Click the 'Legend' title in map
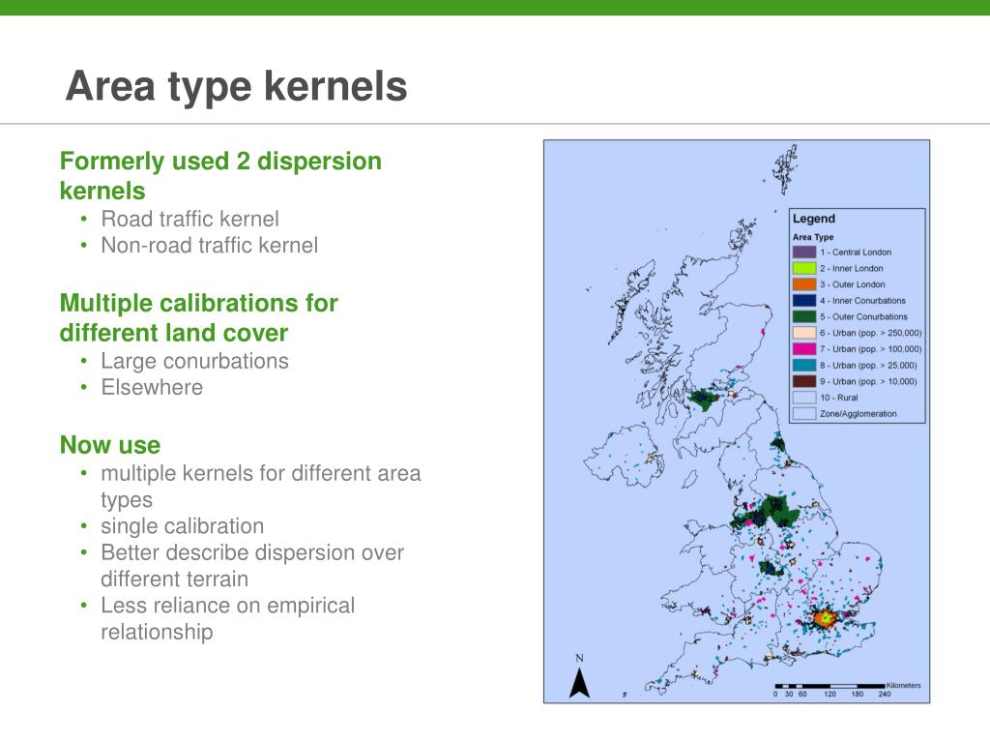 (x=814, y=219)
